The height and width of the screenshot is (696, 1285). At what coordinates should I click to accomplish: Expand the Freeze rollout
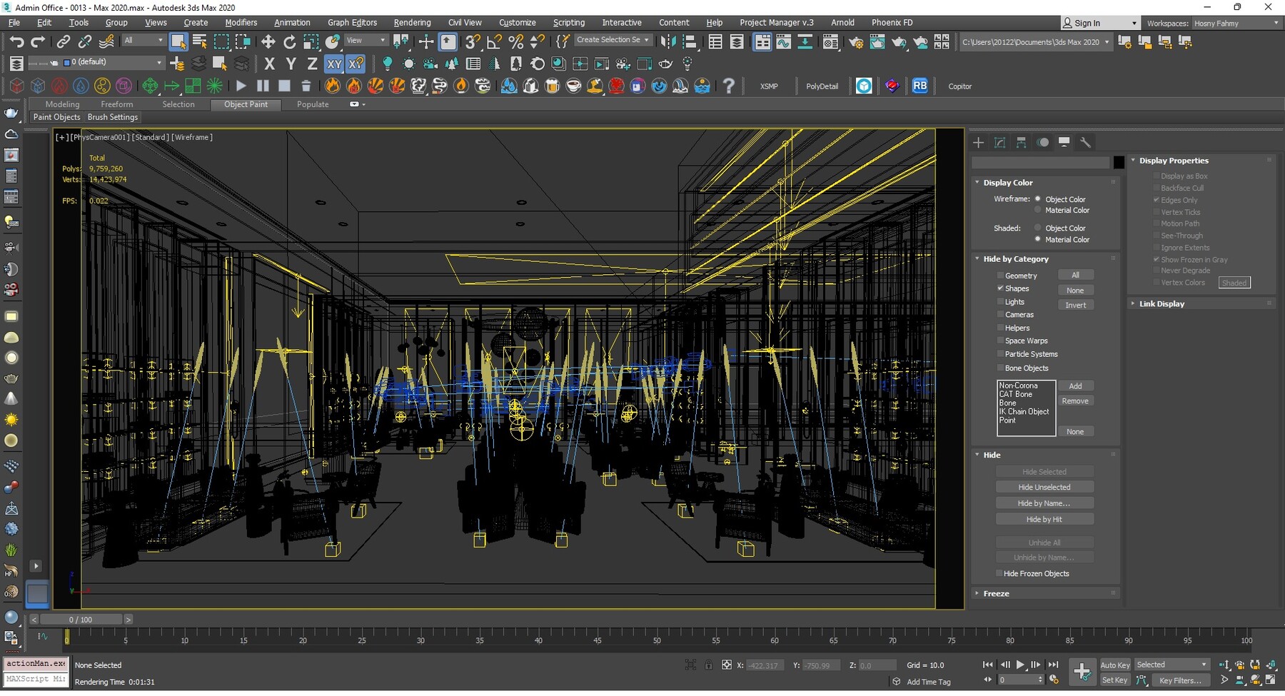coord(996,593)
